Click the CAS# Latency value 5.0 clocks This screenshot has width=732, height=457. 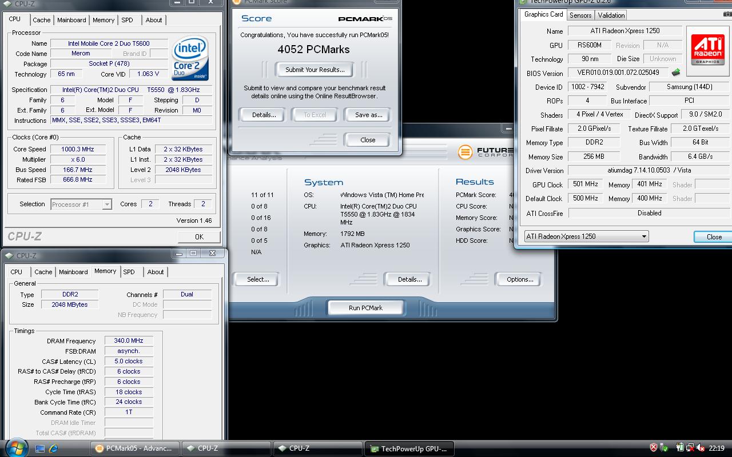click(129, 361)
